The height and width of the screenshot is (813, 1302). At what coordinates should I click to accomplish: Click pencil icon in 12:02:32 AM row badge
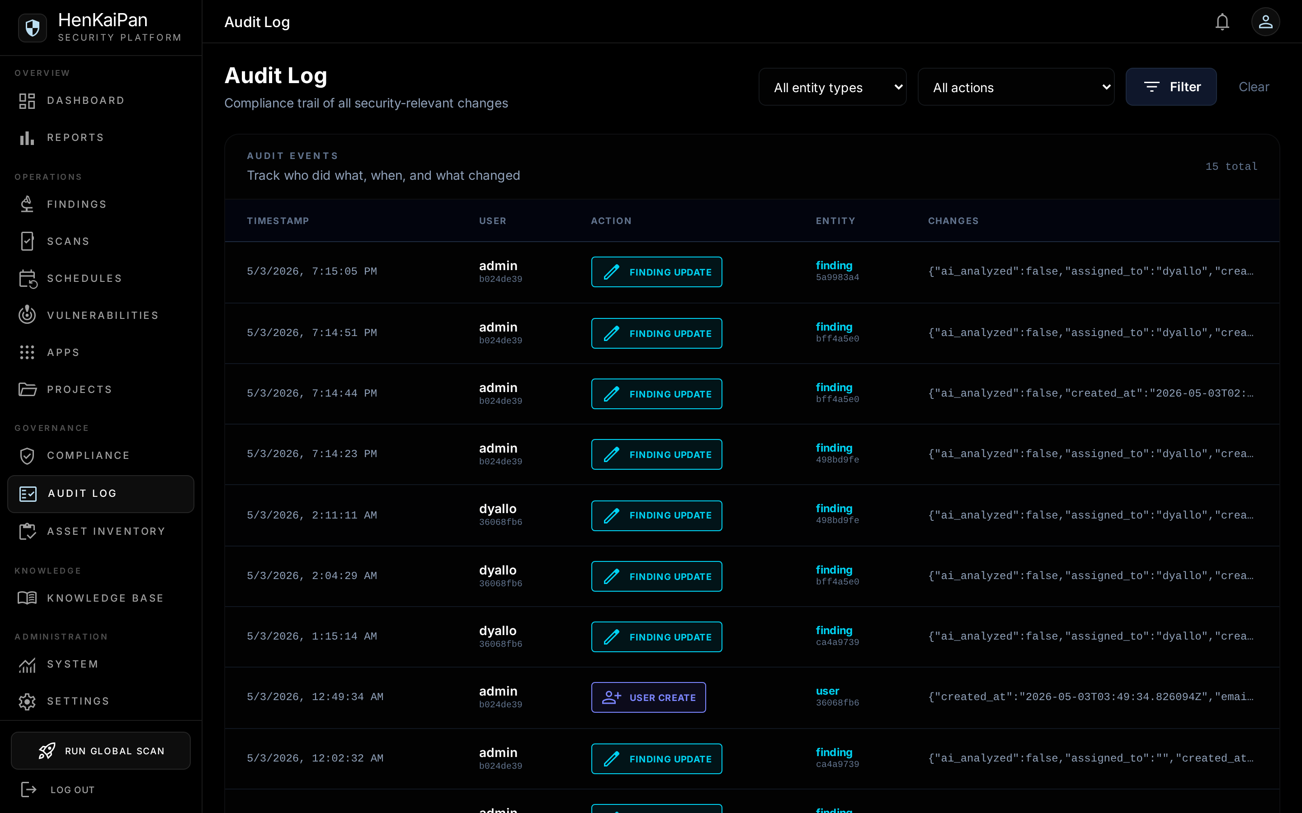(612, 759)
